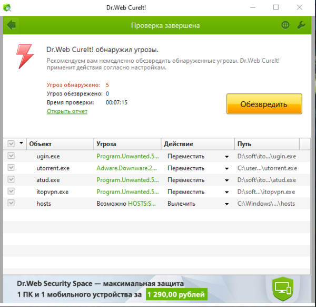
Task: Select the hosts object name
Action: click(44, 204)
